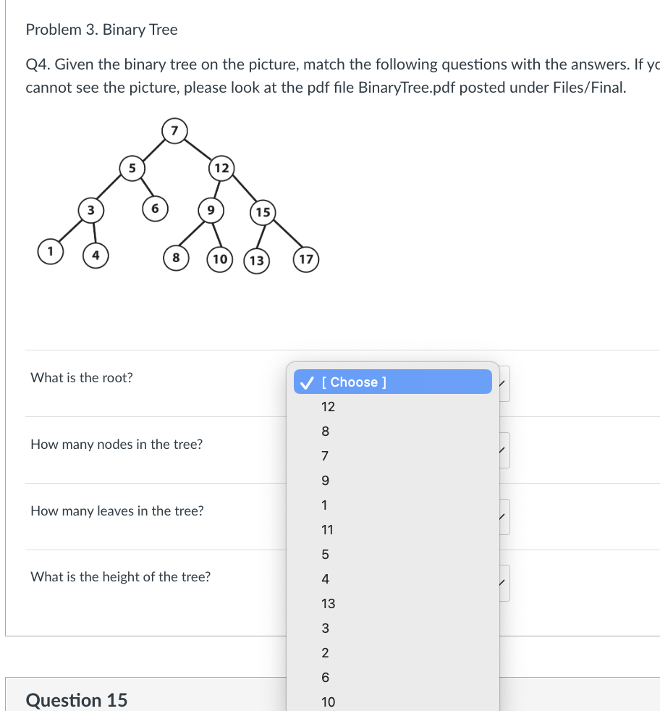
Task: Pick option 8 in the open list
Action: tap(392, 432)
